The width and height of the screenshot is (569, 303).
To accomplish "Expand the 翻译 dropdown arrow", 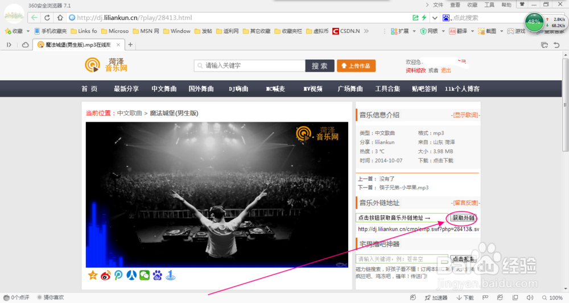I will [472, 31].
